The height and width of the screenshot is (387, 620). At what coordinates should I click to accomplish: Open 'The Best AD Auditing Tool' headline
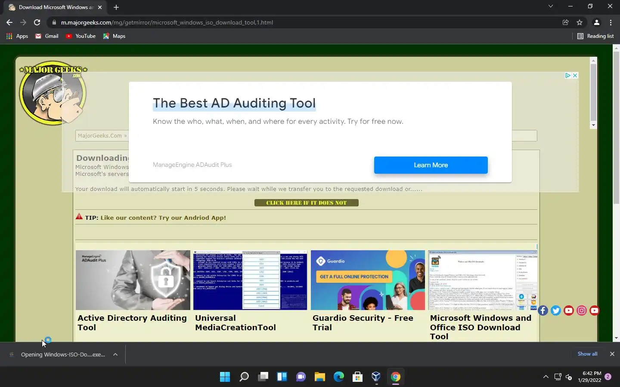coord(234,103)
